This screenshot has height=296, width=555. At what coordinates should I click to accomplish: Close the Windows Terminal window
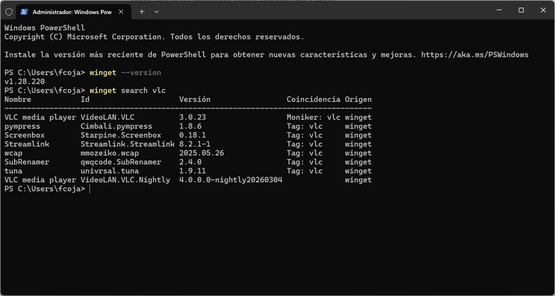[x=543, y=10]
